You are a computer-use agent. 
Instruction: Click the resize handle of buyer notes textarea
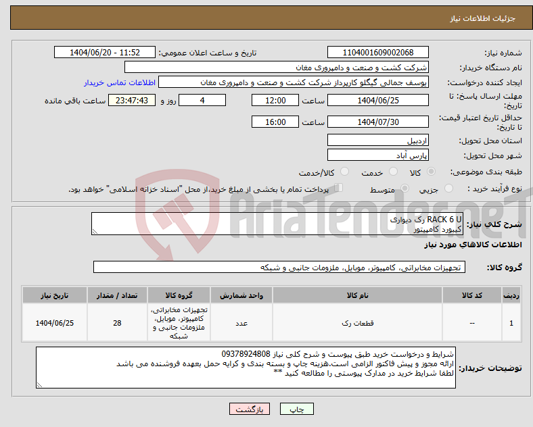39,385
